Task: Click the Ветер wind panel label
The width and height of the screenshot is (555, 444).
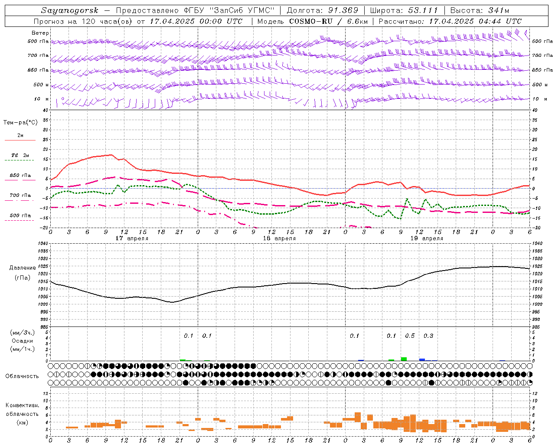Action: click(x=40, y=33)
